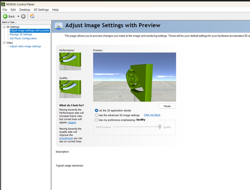Open 'Adjust video image settings' task
Viewport: 250px width, 190px height.
(x=25, y=47)
